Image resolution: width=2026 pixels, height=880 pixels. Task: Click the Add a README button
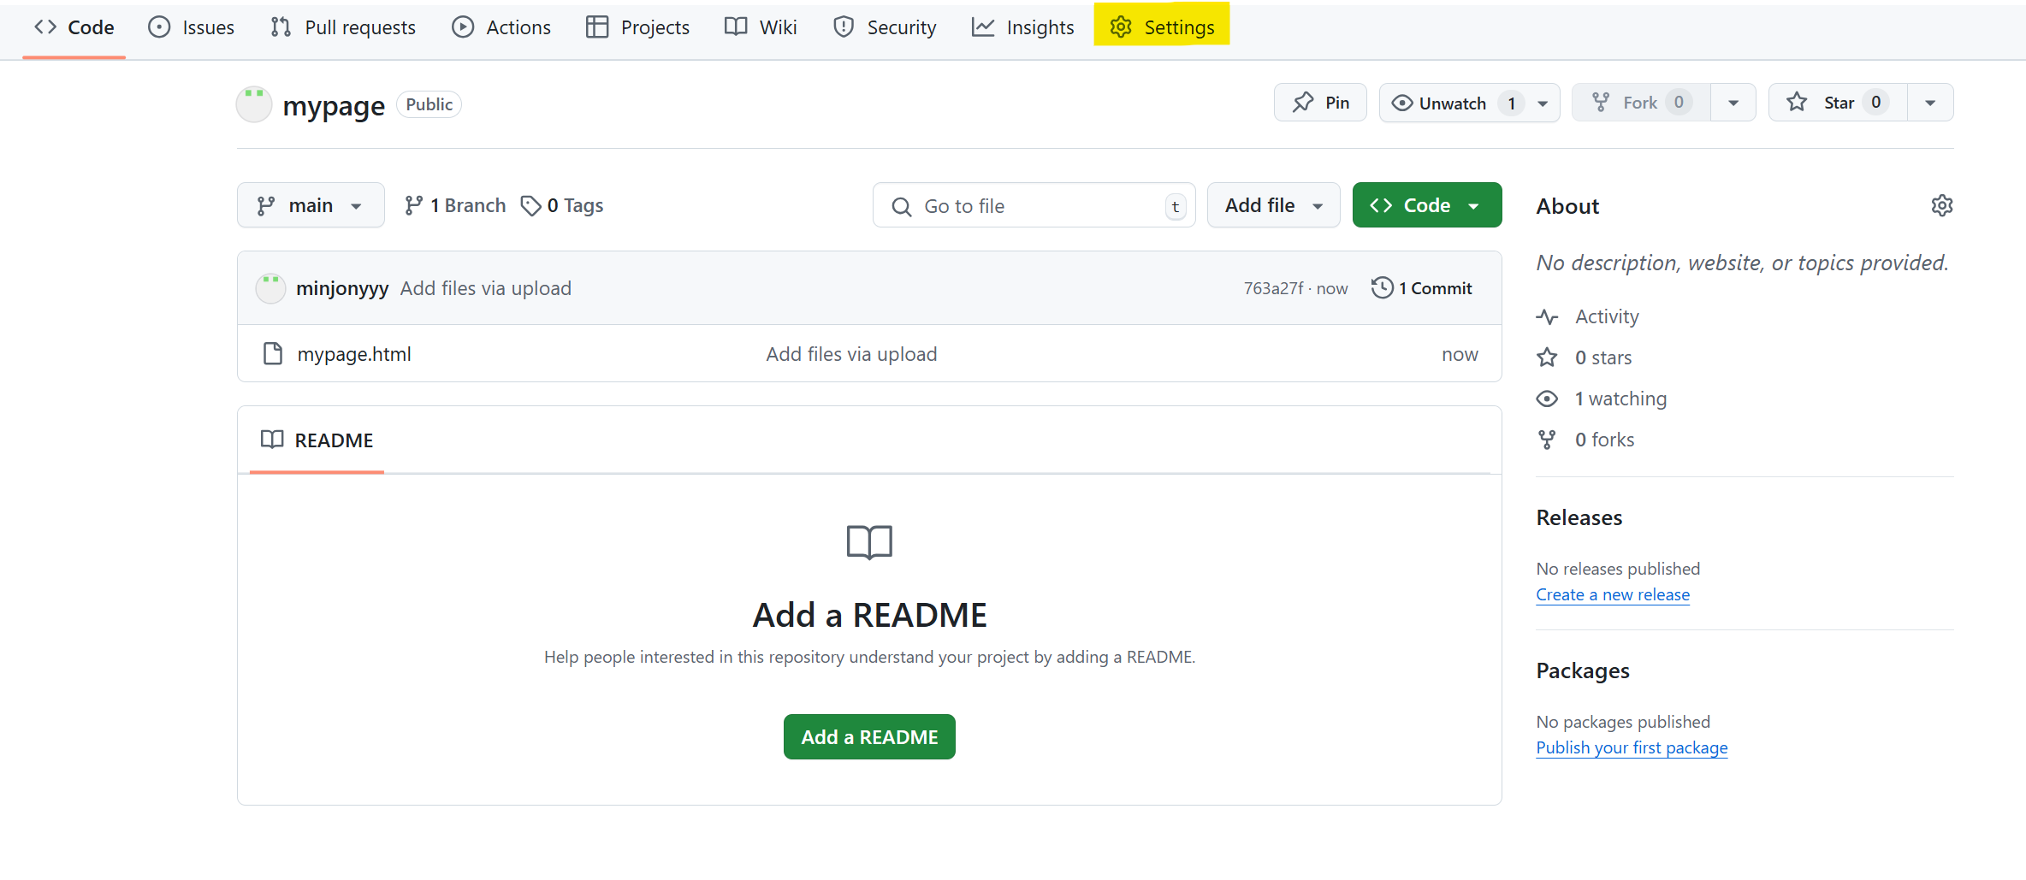(x=869, y=736)
